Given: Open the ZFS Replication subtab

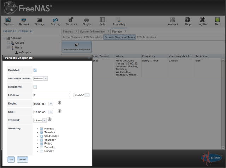Looking at the screenshot, I should point(146,37).
